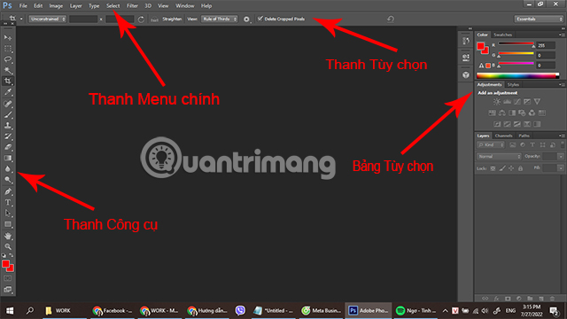The height and width of the screenshot is (319, 567).
Task: Add a Levels adjustment
Action: [507, 102]
